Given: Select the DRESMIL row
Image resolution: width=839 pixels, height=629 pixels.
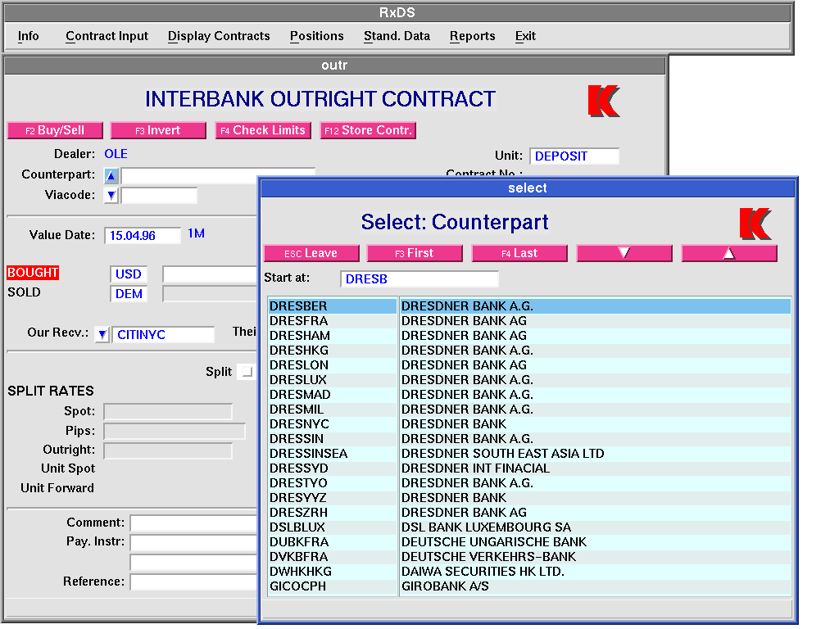Looking at the screenshot, I should coord(529,410).
